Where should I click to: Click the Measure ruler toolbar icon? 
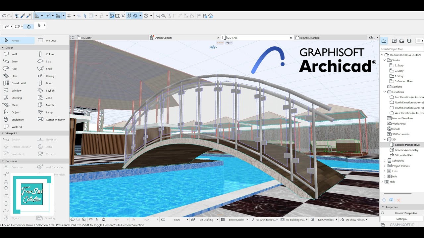coord(118,16)
